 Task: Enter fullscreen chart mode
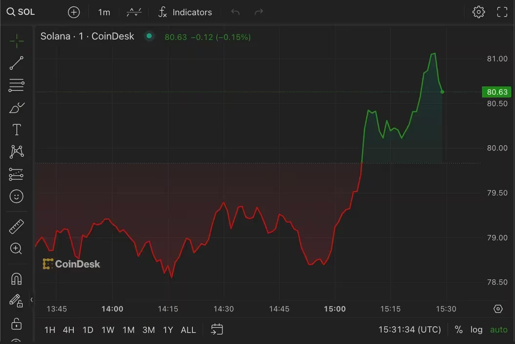click(502, 12)
